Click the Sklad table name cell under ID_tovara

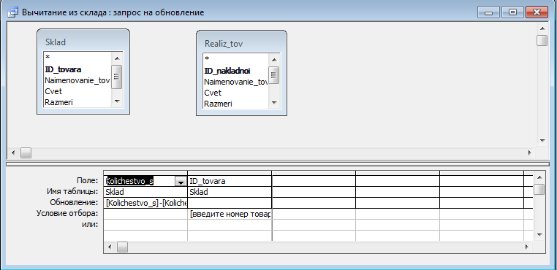230,193
